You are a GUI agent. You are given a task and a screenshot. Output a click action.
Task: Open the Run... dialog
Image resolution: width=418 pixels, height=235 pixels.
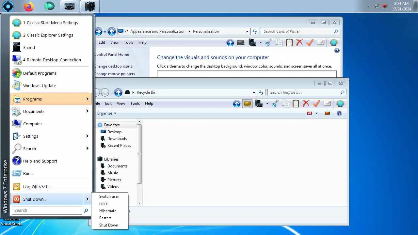(51, 173)
